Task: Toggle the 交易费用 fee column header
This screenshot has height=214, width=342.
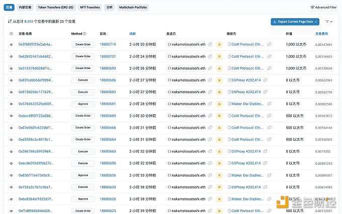Action: click(x=321, y=34)
